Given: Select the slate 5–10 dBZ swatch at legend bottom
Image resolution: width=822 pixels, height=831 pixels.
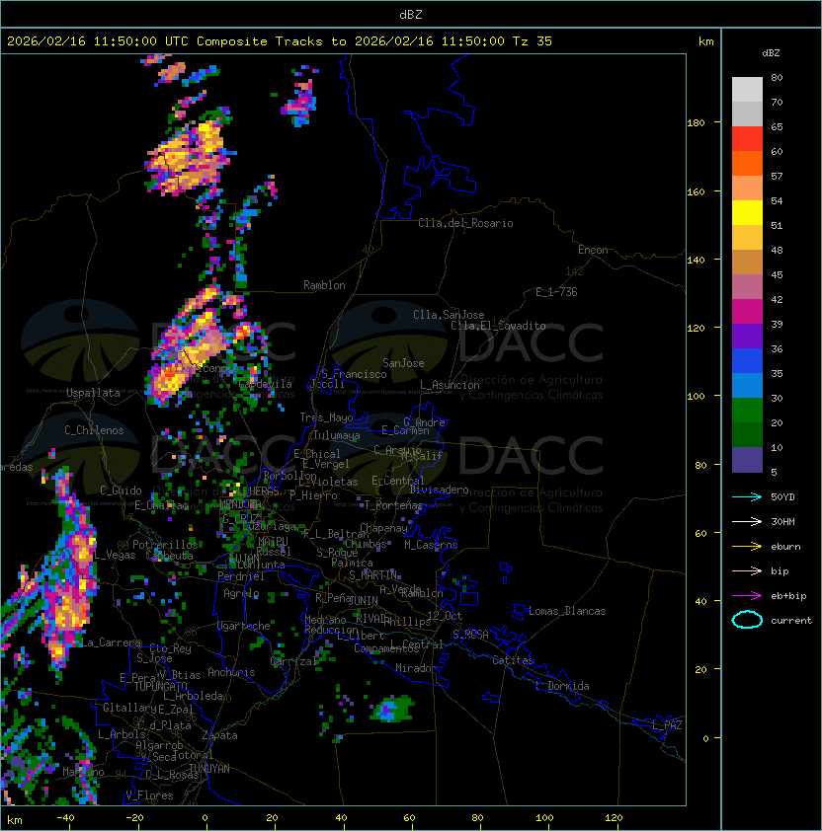Looking at the screenshot, I should click(747, 460).
